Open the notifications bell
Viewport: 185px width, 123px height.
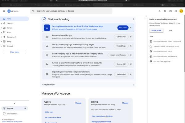pos(159,11)
